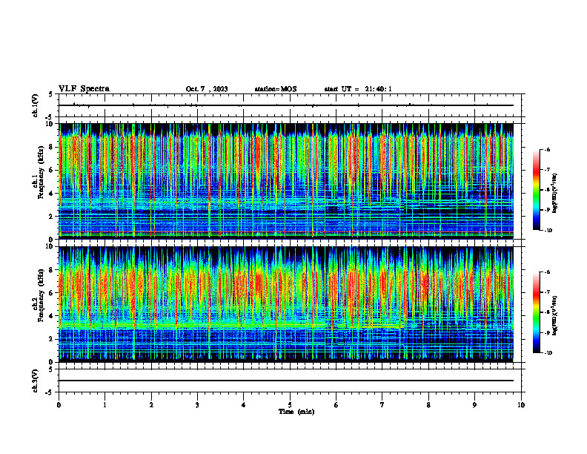The image size is (587, 454).
Task: Click the ch.1 voltage waveform trace
Action: (286, 105)
